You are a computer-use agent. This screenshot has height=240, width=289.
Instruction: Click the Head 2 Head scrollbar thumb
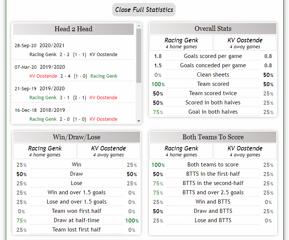pos(139,56)
